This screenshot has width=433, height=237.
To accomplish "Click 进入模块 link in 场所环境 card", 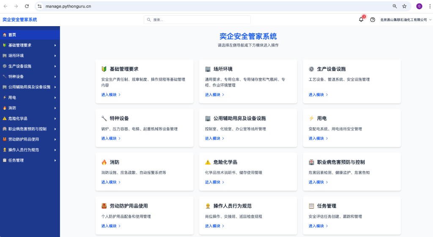I will point(214,95).
